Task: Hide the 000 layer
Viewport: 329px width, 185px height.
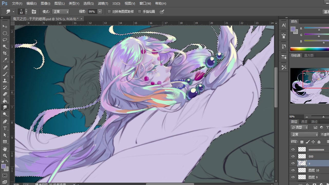Action: pos(293,156)
